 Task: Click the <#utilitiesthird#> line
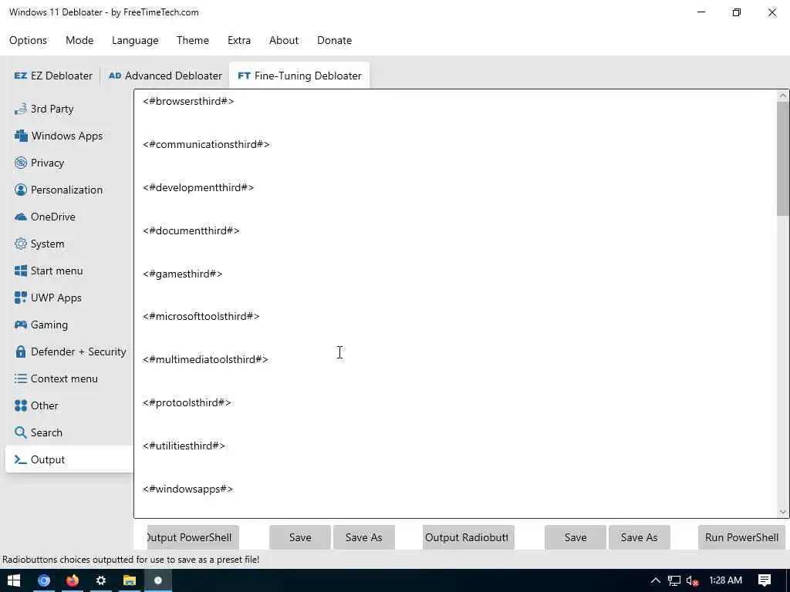click(x=184, y=446)
